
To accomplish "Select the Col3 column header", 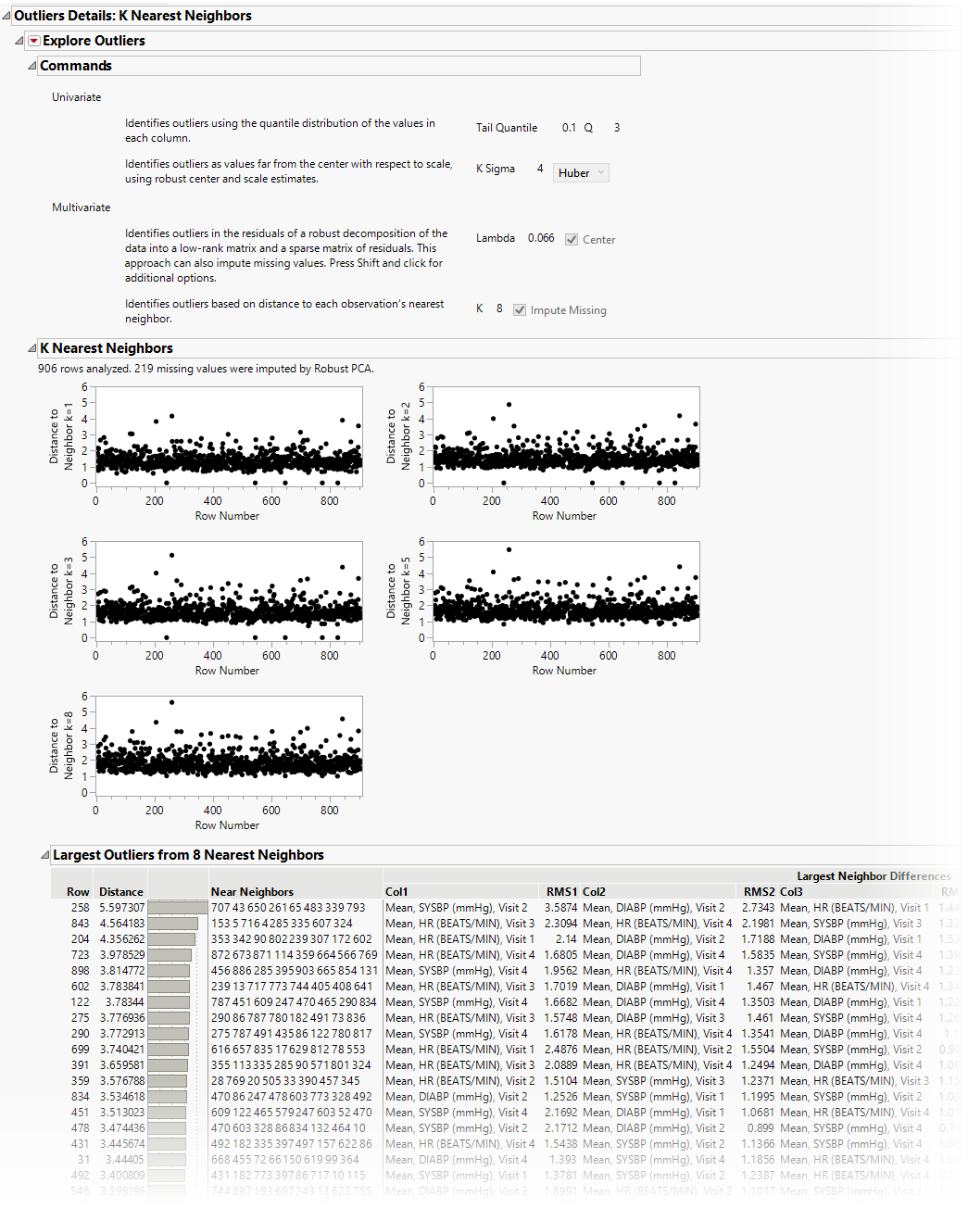I will [x=791, y=892].
